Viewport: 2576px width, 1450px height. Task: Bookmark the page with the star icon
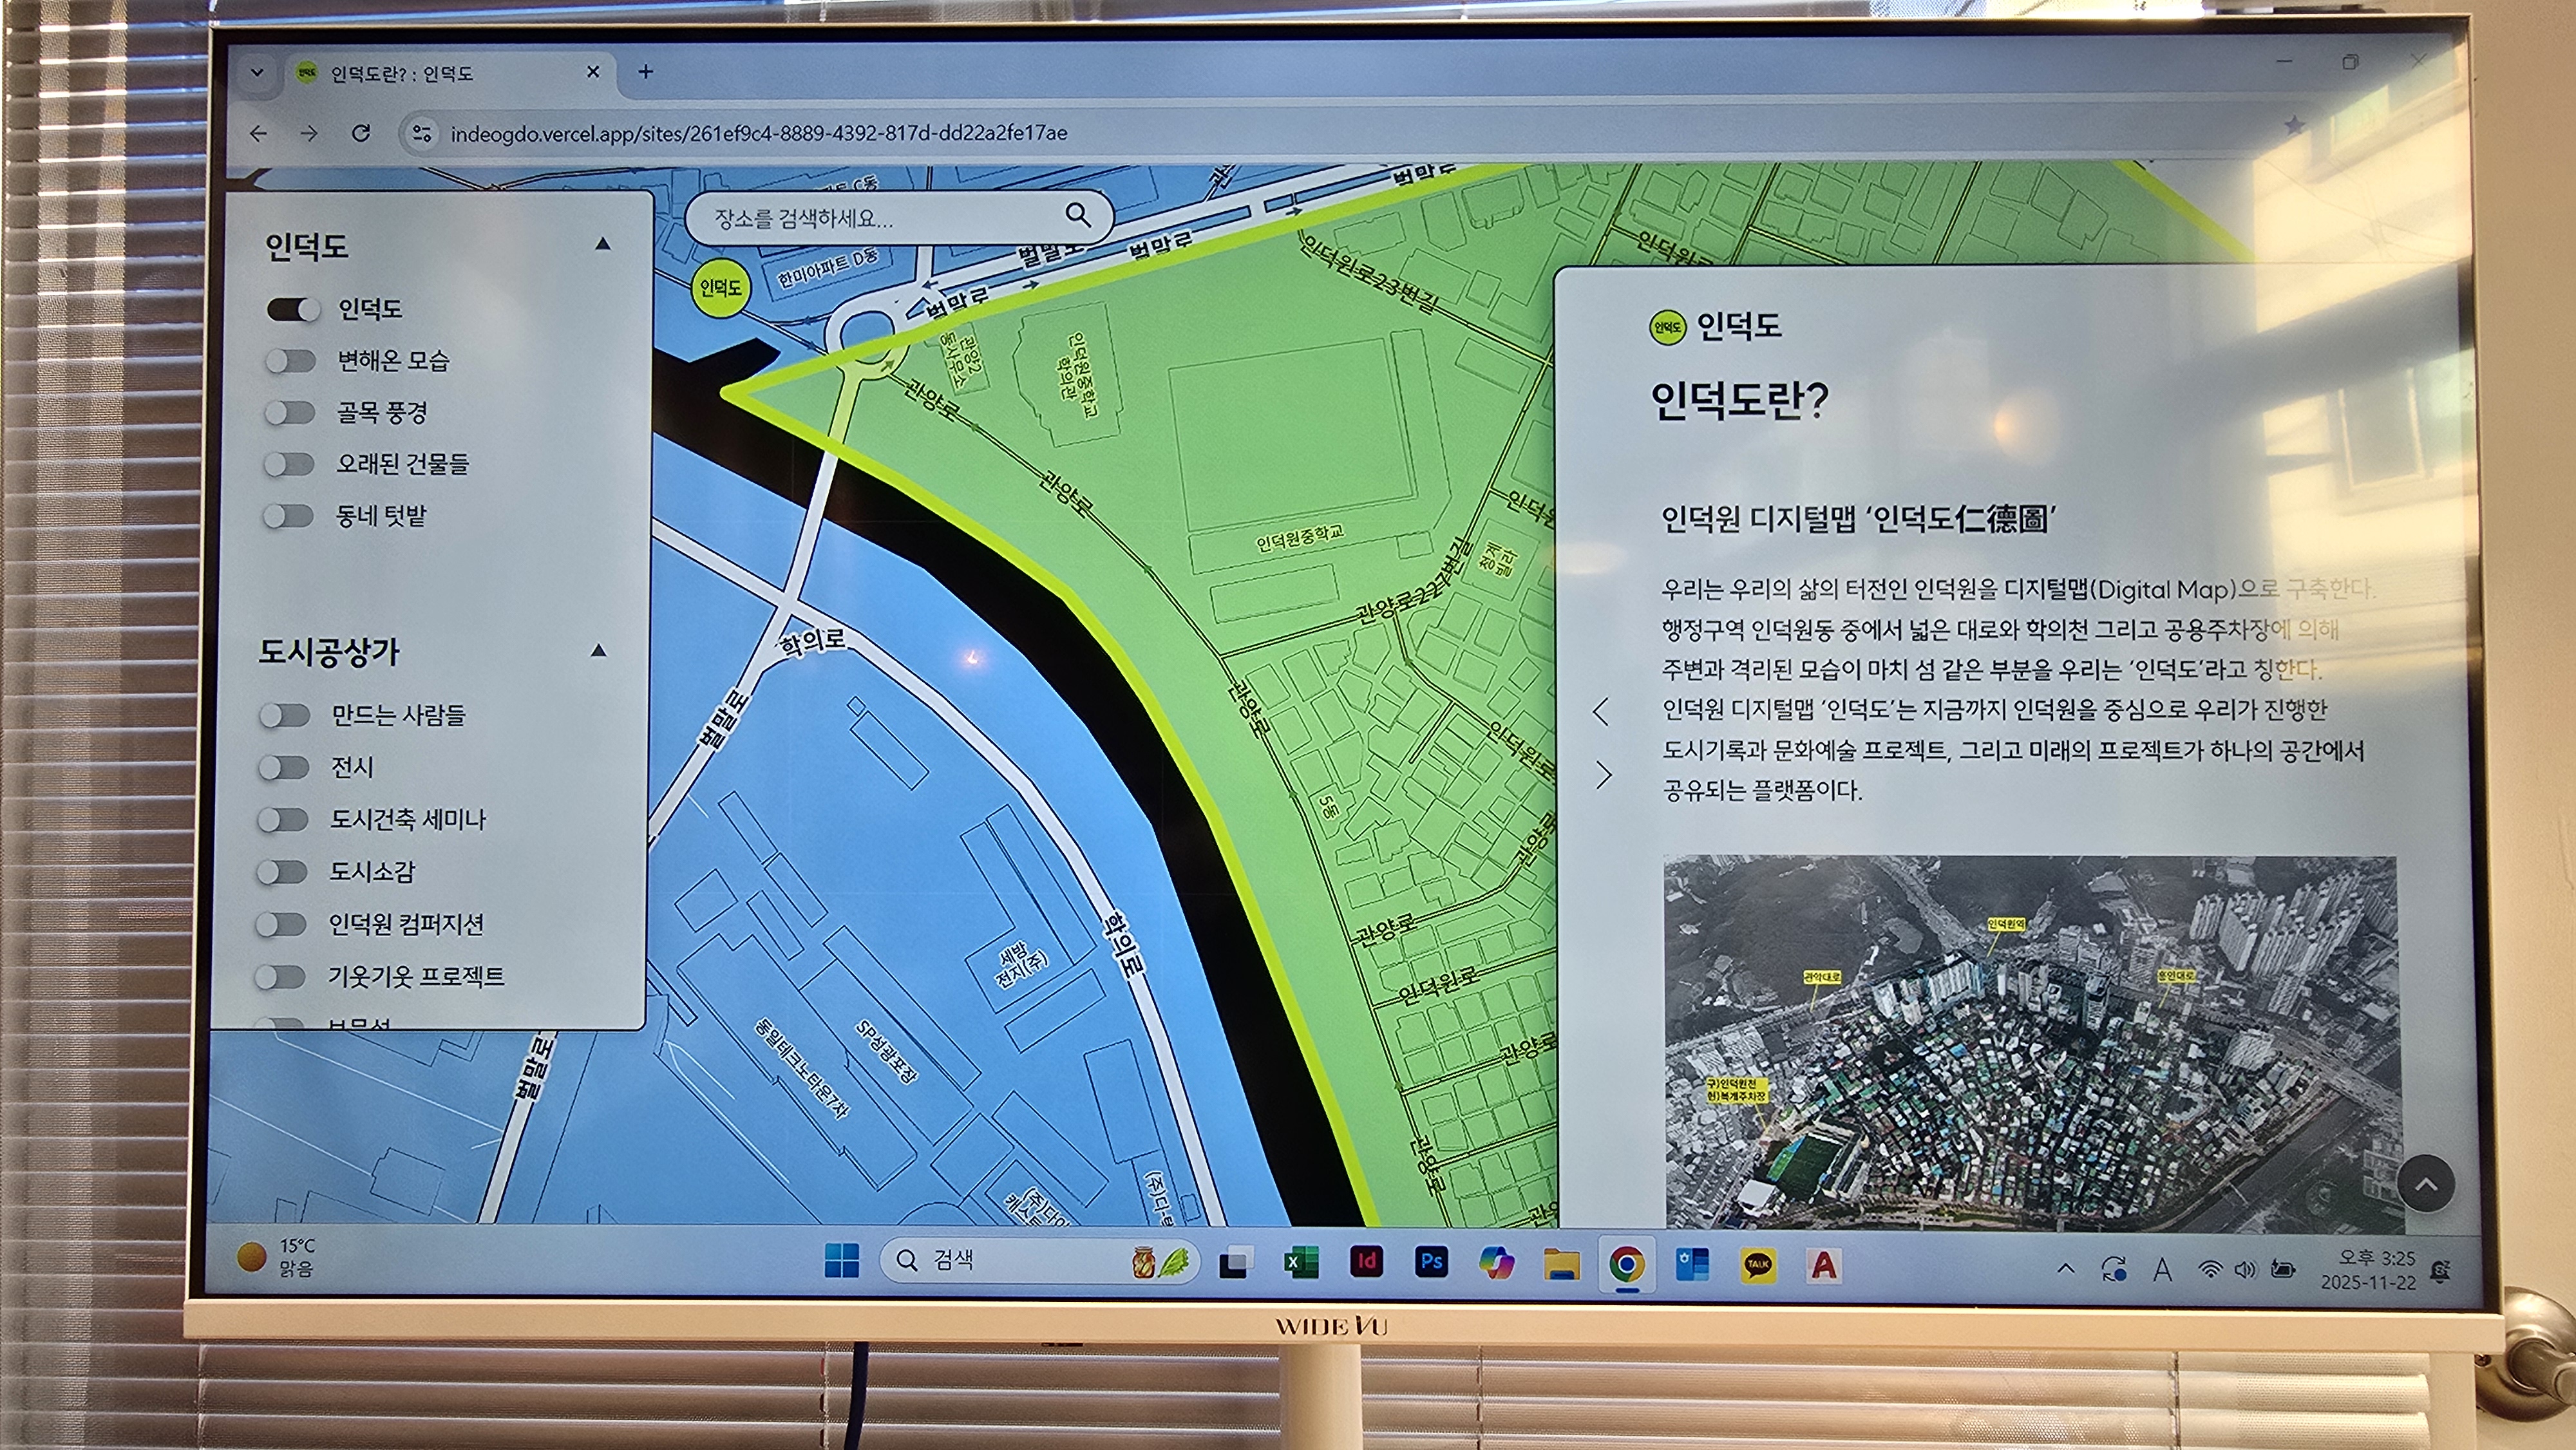pyautogui.click(x=2294, y=125)
